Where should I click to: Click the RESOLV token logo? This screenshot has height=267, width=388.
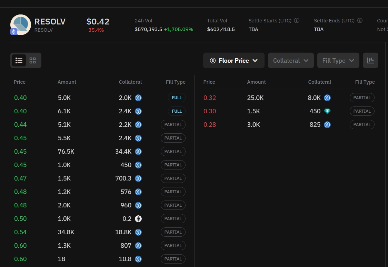21,25
